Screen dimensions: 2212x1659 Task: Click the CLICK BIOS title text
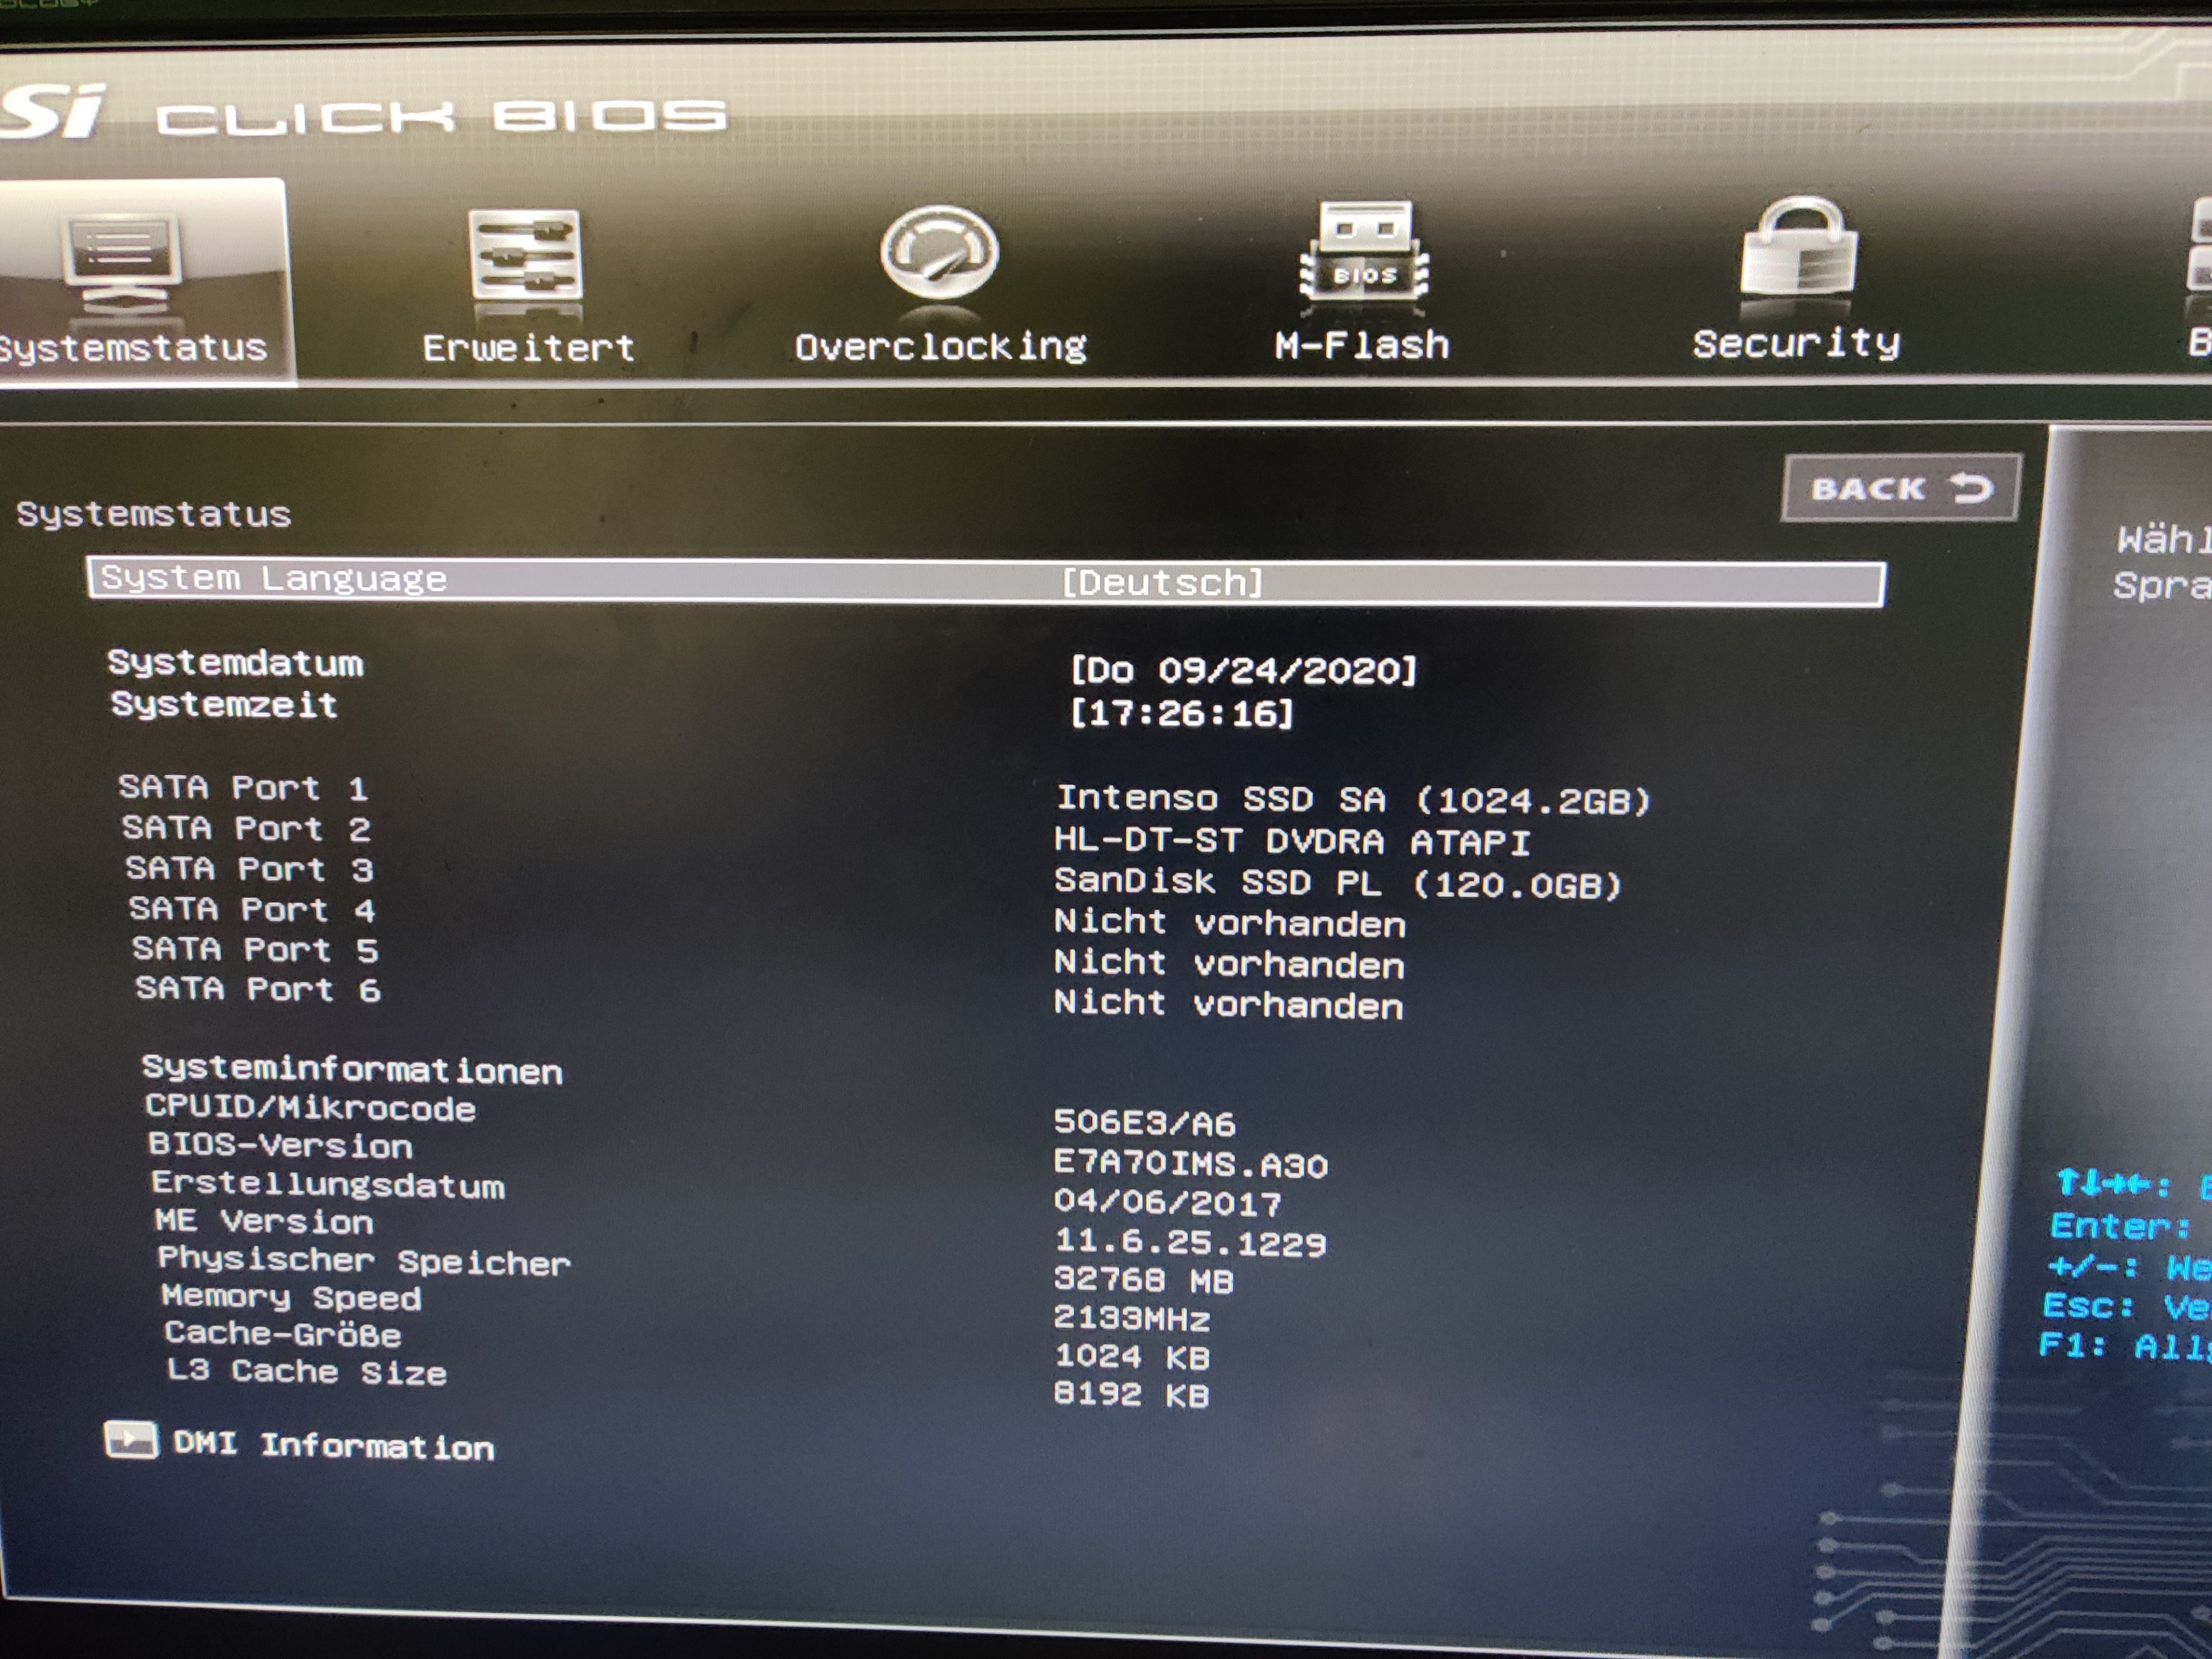[441, 118]
